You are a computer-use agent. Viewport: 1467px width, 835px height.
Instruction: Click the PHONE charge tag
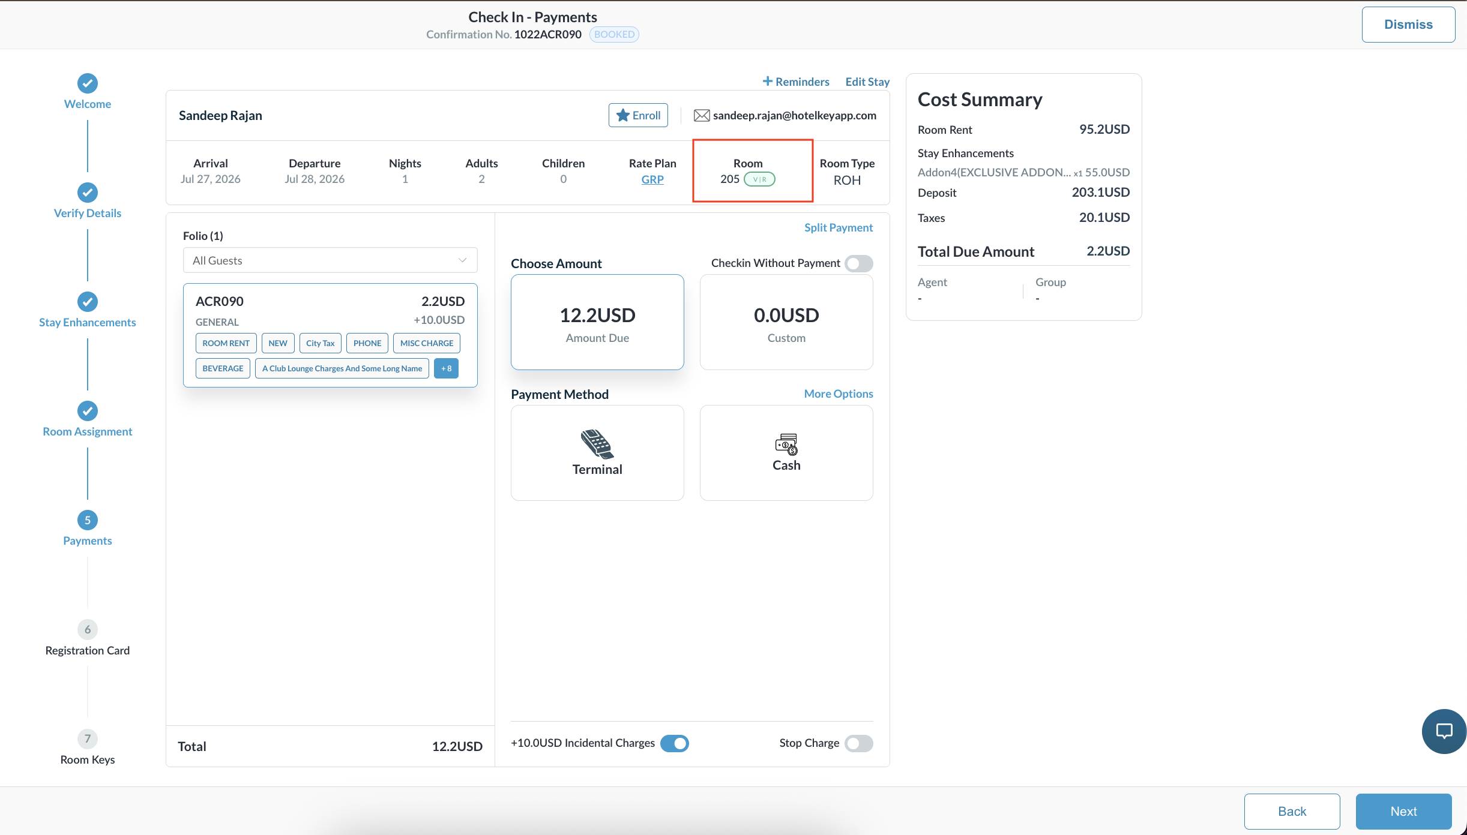click(x=367, y=343)
